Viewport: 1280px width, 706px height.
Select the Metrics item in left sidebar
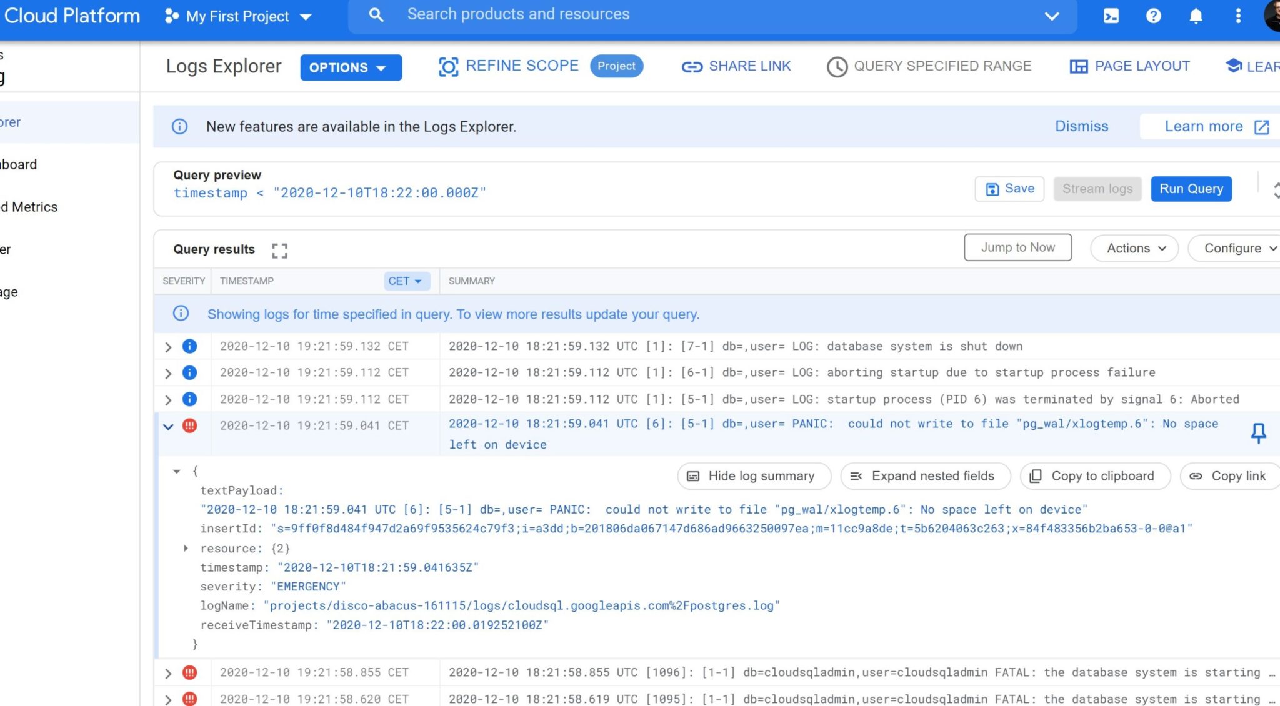pos(29,207)
